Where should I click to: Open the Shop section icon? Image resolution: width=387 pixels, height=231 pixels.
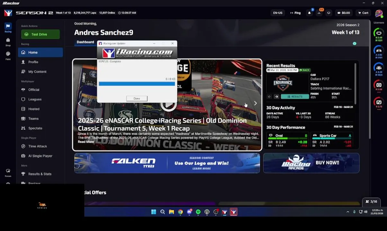pos(8,42)
